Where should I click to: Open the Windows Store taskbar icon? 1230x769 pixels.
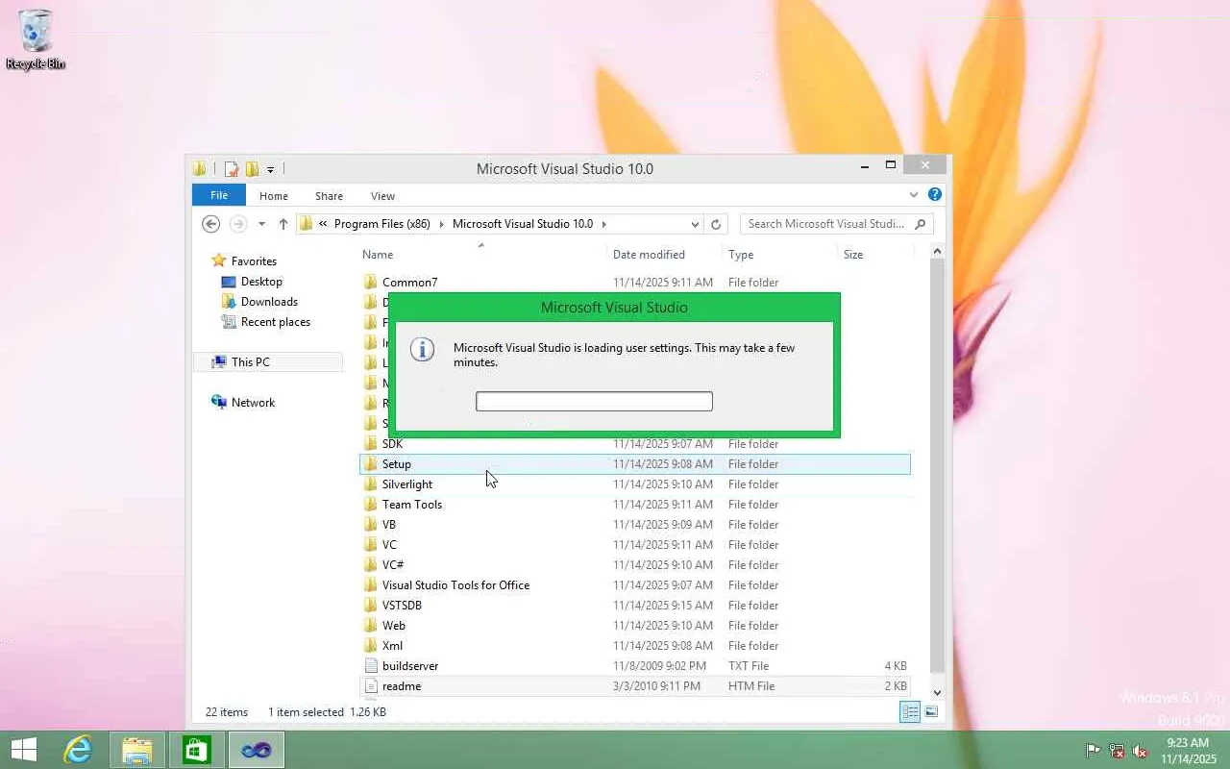click(x=196, y=750)
